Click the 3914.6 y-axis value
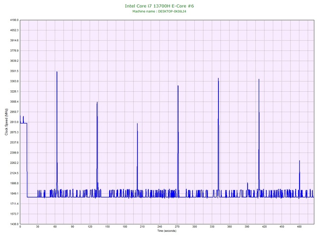Image resolution: width=319 pixels, height=239 pixels. [14, 40]
